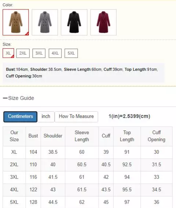176x208 pixels.
Task: Select the burgundy red coat color
Action: coord(104,22)
